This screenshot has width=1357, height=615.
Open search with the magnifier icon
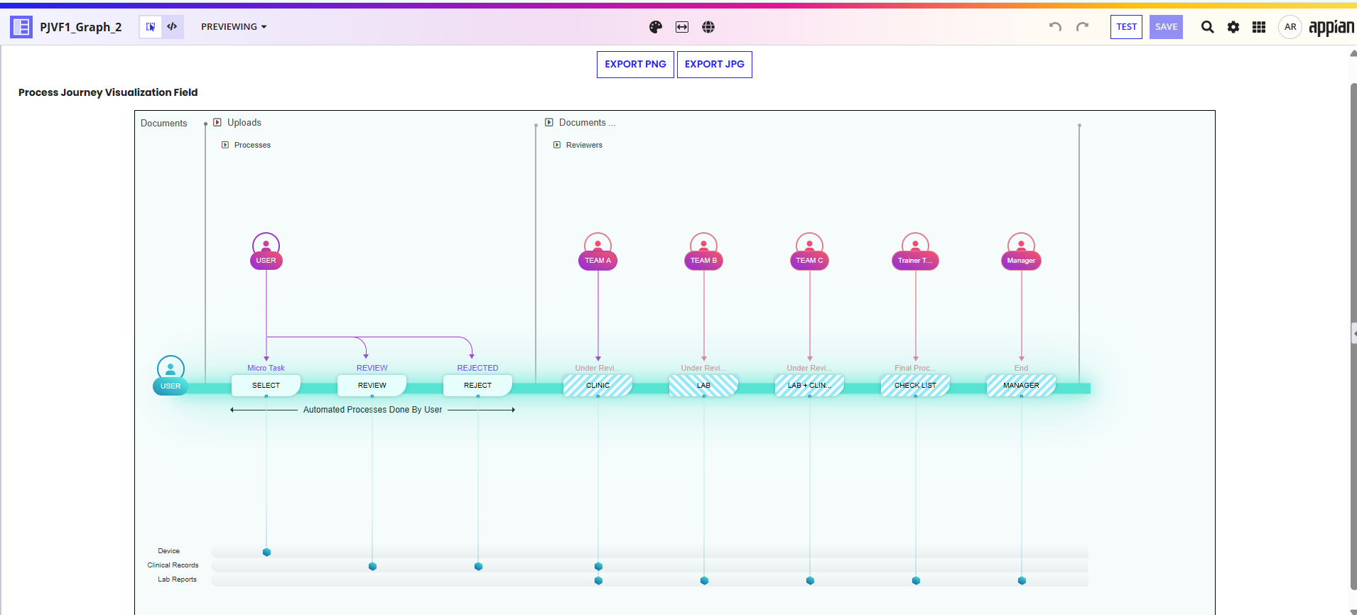(1207, 27)
